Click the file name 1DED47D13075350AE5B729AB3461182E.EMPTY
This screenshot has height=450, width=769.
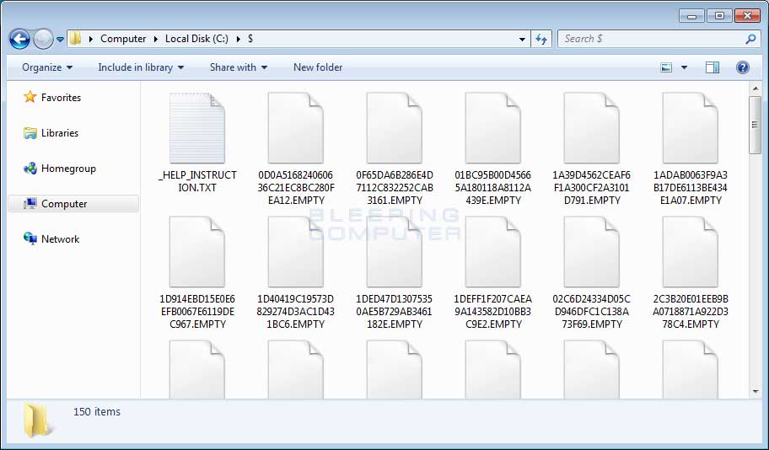395,312
